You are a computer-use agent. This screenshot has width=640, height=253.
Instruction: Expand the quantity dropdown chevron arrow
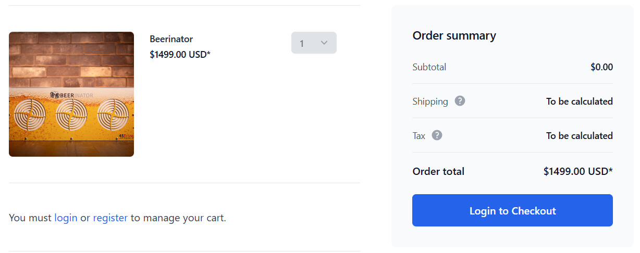coord(324,43)
